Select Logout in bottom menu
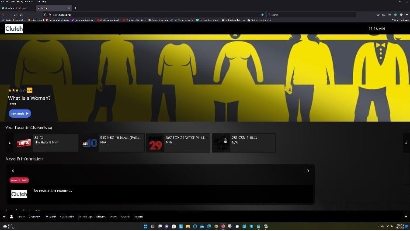The image size is (410, 231). pyautogui.click(x=138, y=217)
